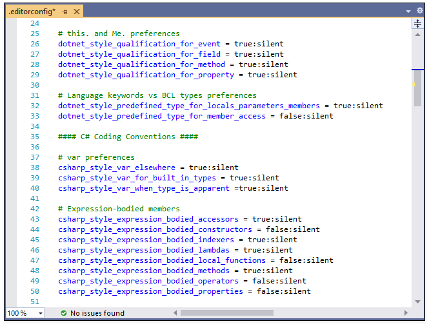
Task: Click the '# var preferences' comment
Action: [96, 157]
